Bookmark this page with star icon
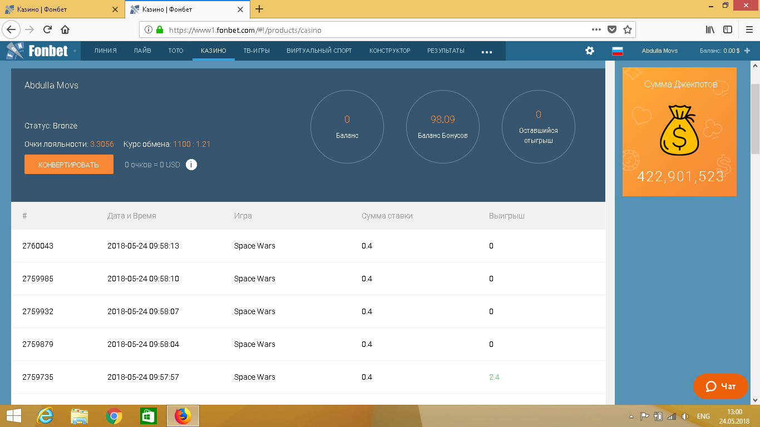The width and height of the screenshot is (760, 427). click(x=628, y=30)
